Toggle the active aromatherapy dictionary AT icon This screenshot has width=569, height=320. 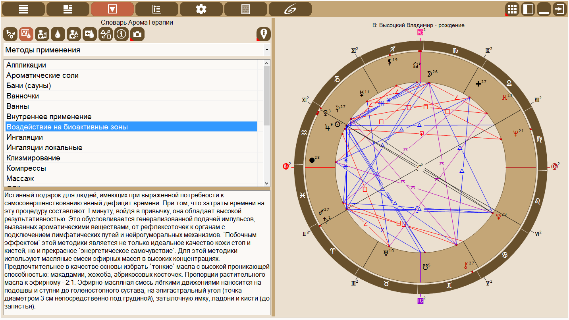coord(26,35)
